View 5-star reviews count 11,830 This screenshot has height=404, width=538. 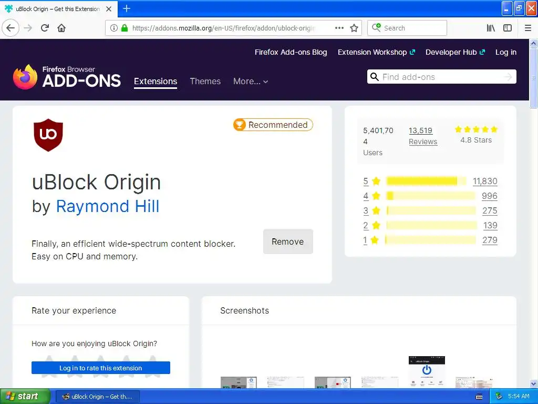pyautogui.click(x=485, y=181)
